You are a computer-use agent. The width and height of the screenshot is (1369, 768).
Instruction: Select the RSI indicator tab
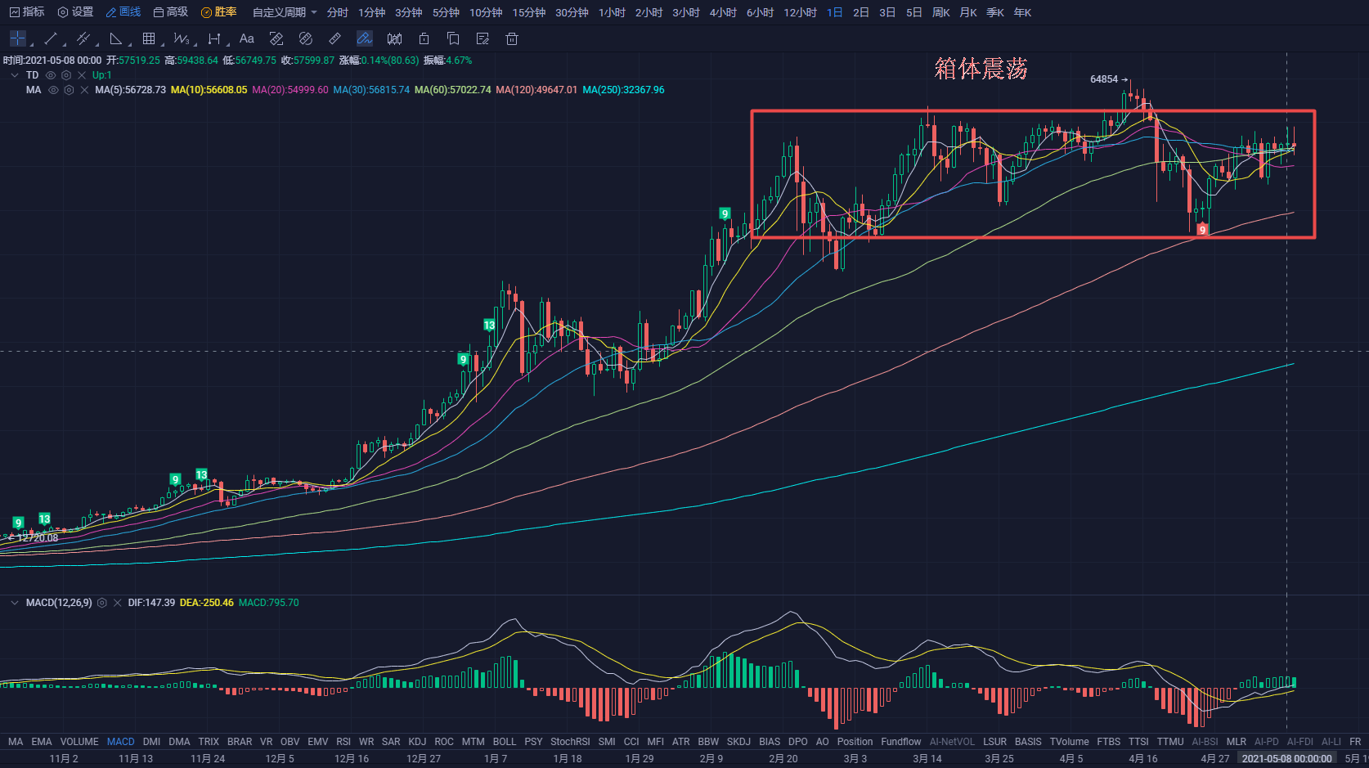click(343, 742)
